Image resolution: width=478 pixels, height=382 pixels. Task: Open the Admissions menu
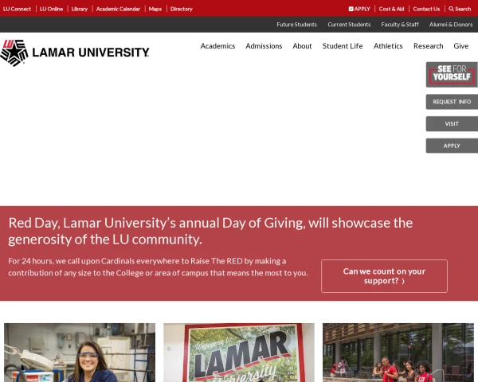coord(264,46)
